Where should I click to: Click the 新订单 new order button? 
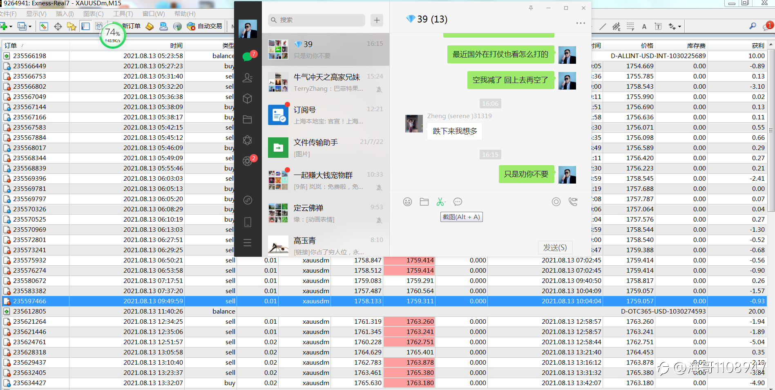pyautogui.click(x=131, y=26)
